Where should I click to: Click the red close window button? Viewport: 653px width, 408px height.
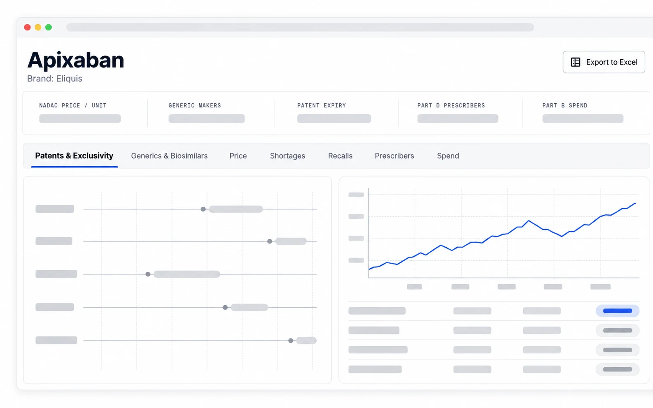(x=27, y=27)
